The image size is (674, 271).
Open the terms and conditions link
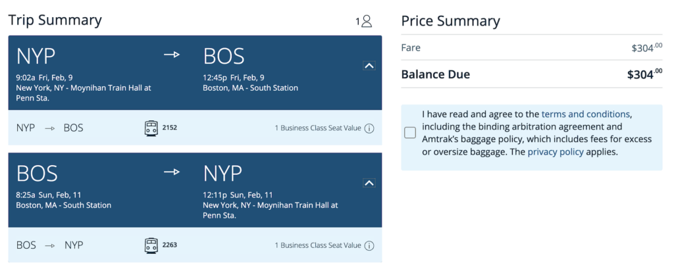(585, 114)
